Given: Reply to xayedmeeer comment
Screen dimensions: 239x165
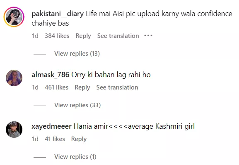Looking at the screenshot, I should [x=79, y=139].
